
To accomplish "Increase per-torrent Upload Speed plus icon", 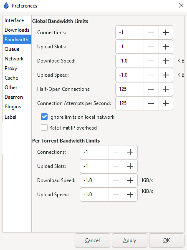I will click(x=130, y=195).
